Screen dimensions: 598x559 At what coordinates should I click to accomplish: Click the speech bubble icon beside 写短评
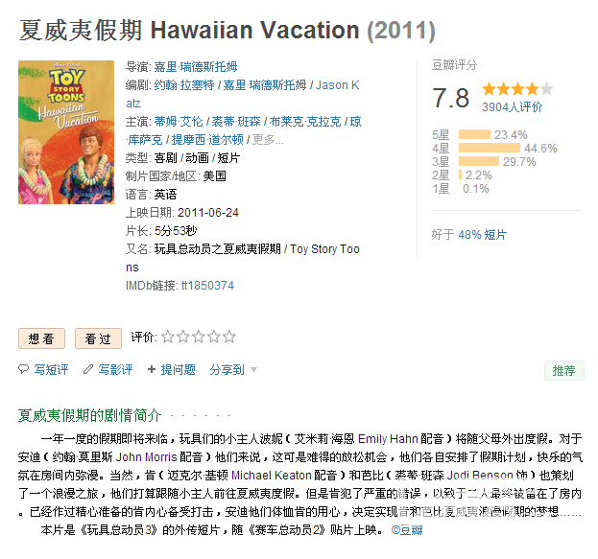23,369
